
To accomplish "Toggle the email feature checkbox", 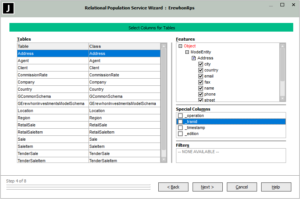I will pyautogui.click(x=201, y=76).
